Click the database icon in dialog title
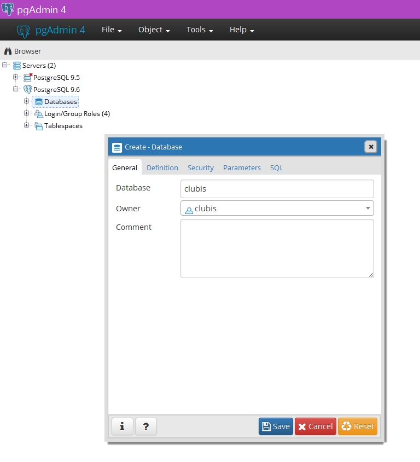 pos(117,147)
